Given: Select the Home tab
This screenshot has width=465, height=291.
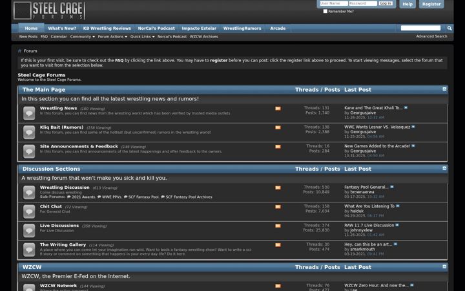Looking at the screenshot, I should [x=31, y=28].
